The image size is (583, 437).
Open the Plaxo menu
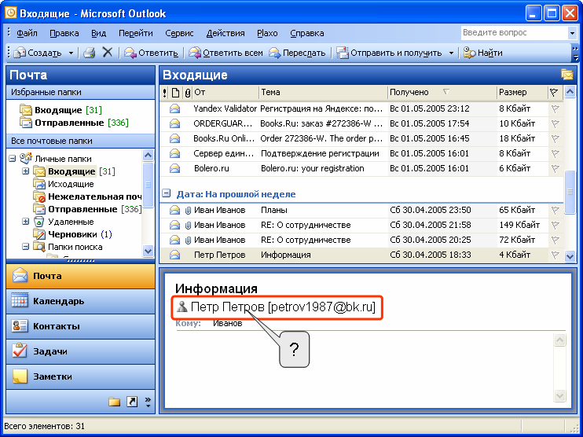267,33
